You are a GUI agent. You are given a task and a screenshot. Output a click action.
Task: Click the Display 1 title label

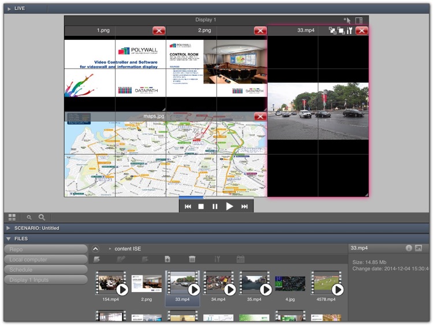[x=206, y=20]
